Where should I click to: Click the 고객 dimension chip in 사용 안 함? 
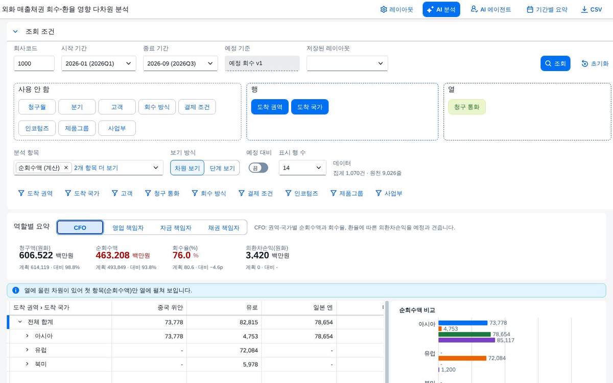tap(117, 107)
